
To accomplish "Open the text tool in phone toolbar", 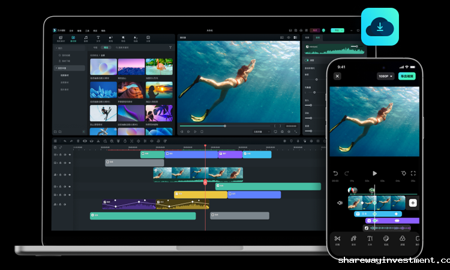I will point(370,239).
